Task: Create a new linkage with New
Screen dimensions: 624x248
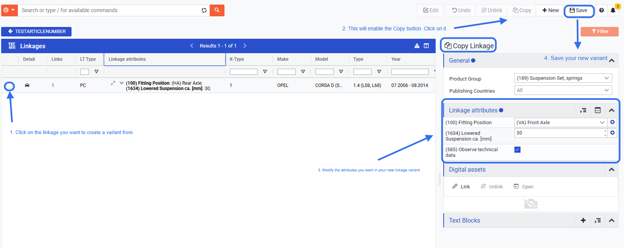Action: [x=551, y=10]
